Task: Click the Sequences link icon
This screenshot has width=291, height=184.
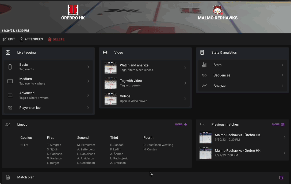Action: click(x=204, y=75)
